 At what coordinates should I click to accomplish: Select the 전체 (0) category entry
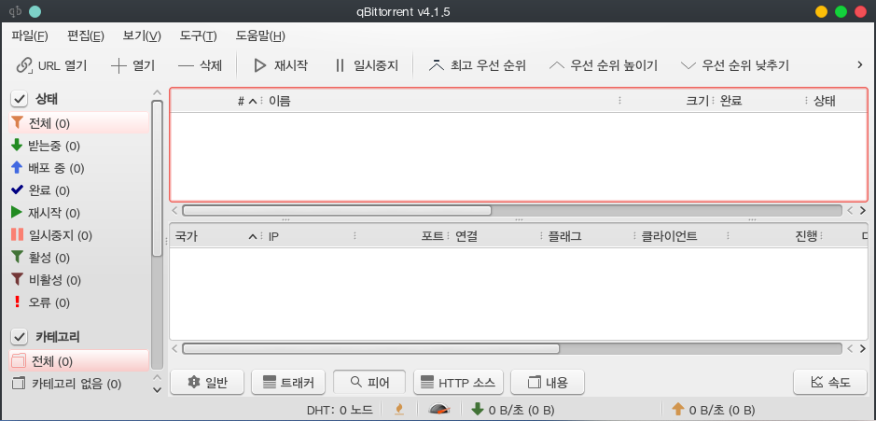tap(78, 361)
